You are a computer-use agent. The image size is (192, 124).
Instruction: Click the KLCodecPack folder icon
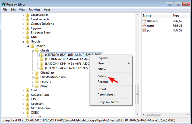(x=28, y=95)
